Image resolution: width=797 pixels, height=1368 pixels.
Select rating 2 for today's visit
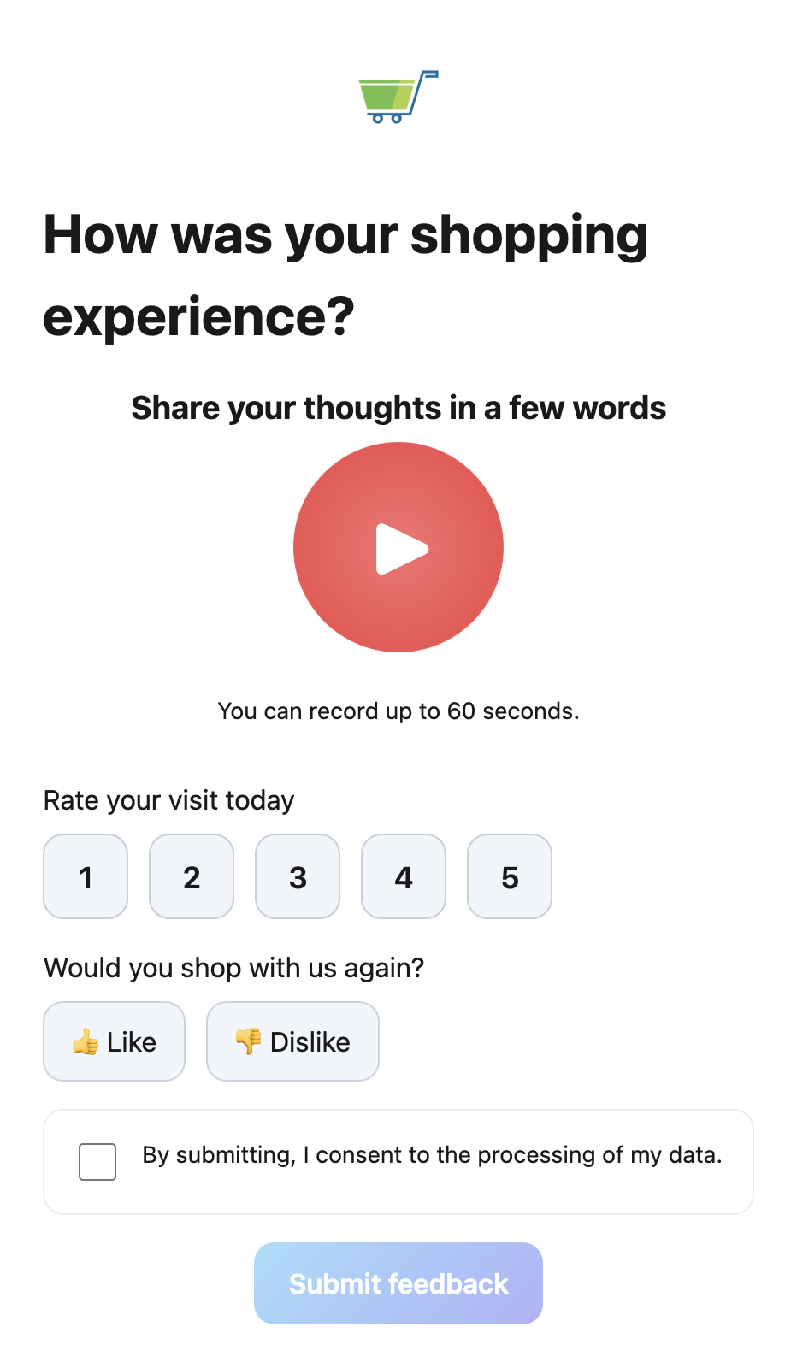[192, 876]
